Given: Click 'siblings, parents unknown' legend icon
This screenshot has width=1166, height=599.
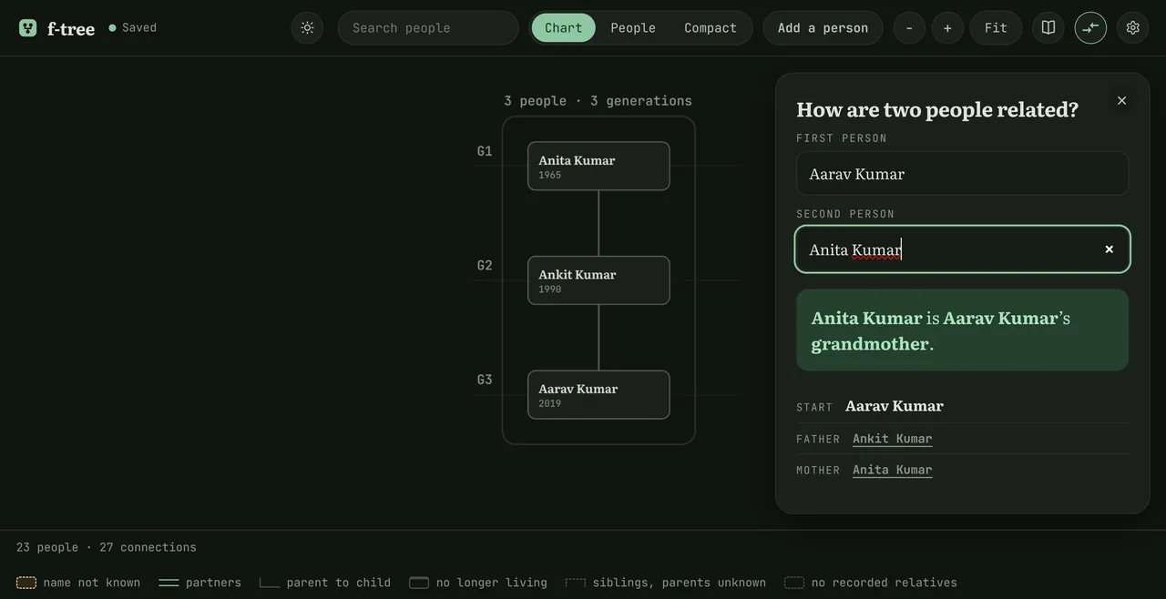Looking at the screenshot, I should [x=576, y=583].
